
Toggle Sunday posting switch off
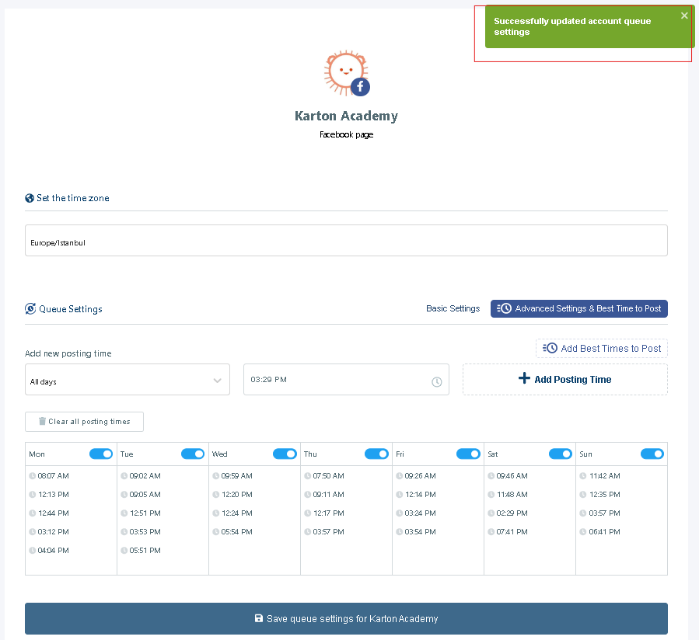652,454
